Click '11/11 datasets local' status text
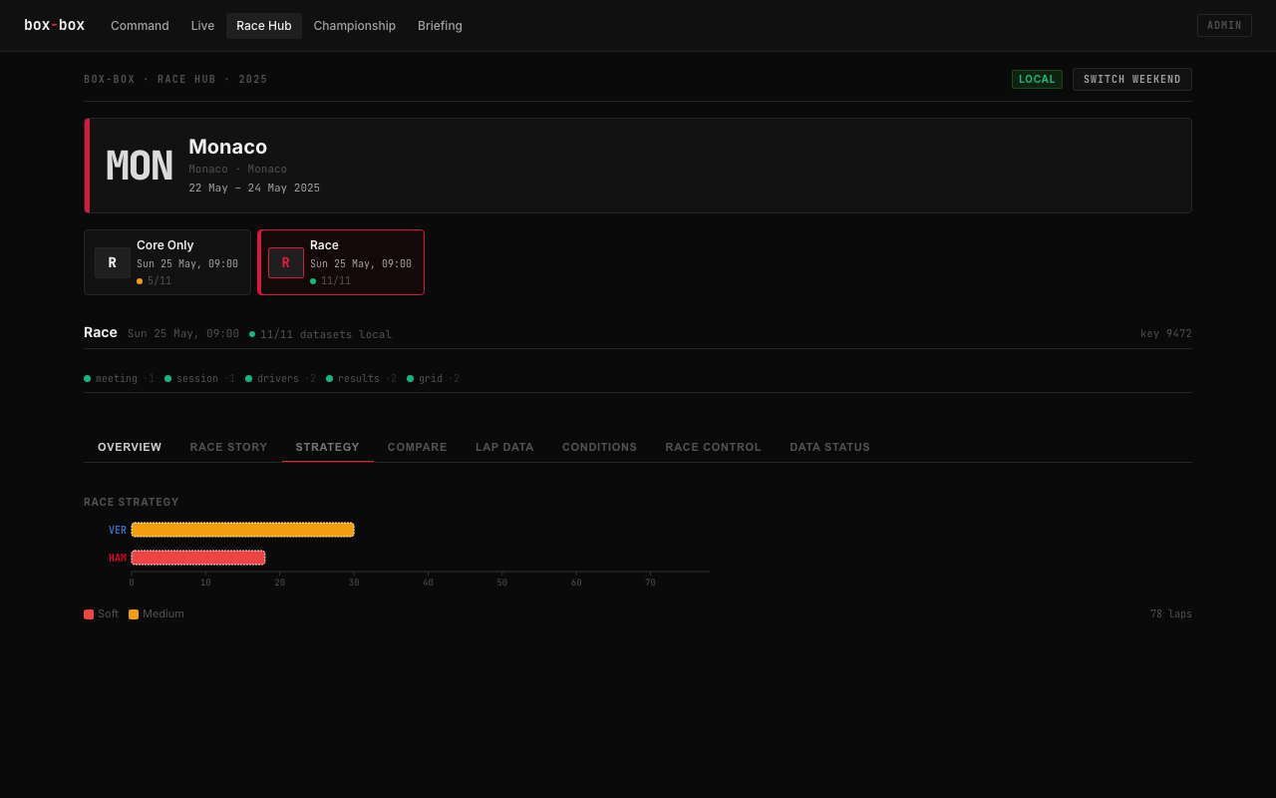 coord(326,334)
